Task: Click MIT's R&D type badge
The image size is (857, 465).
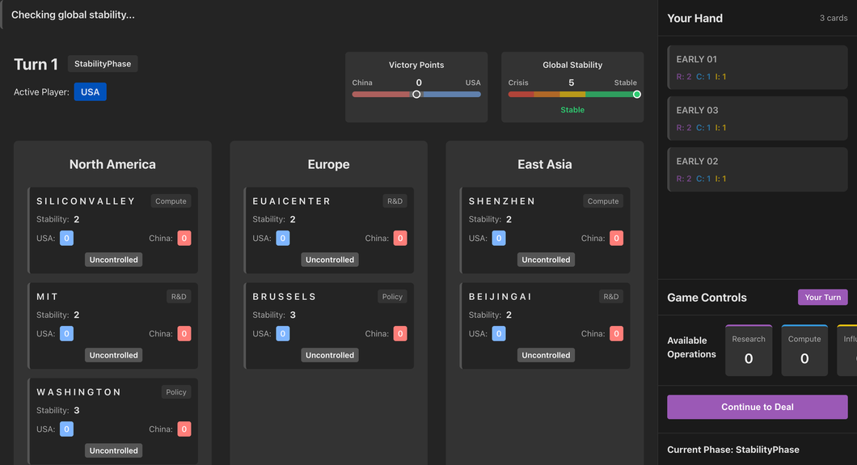Action: coord(179,297)
